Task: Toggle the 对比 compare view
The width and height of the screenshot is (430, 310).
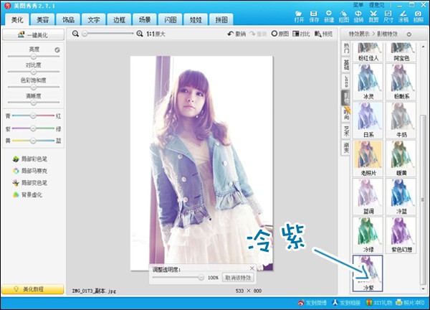Action: point(301,34)
